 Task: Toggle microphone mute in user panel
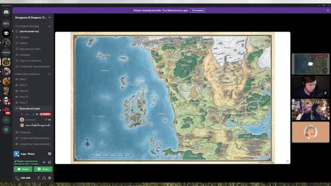(38, 178)
